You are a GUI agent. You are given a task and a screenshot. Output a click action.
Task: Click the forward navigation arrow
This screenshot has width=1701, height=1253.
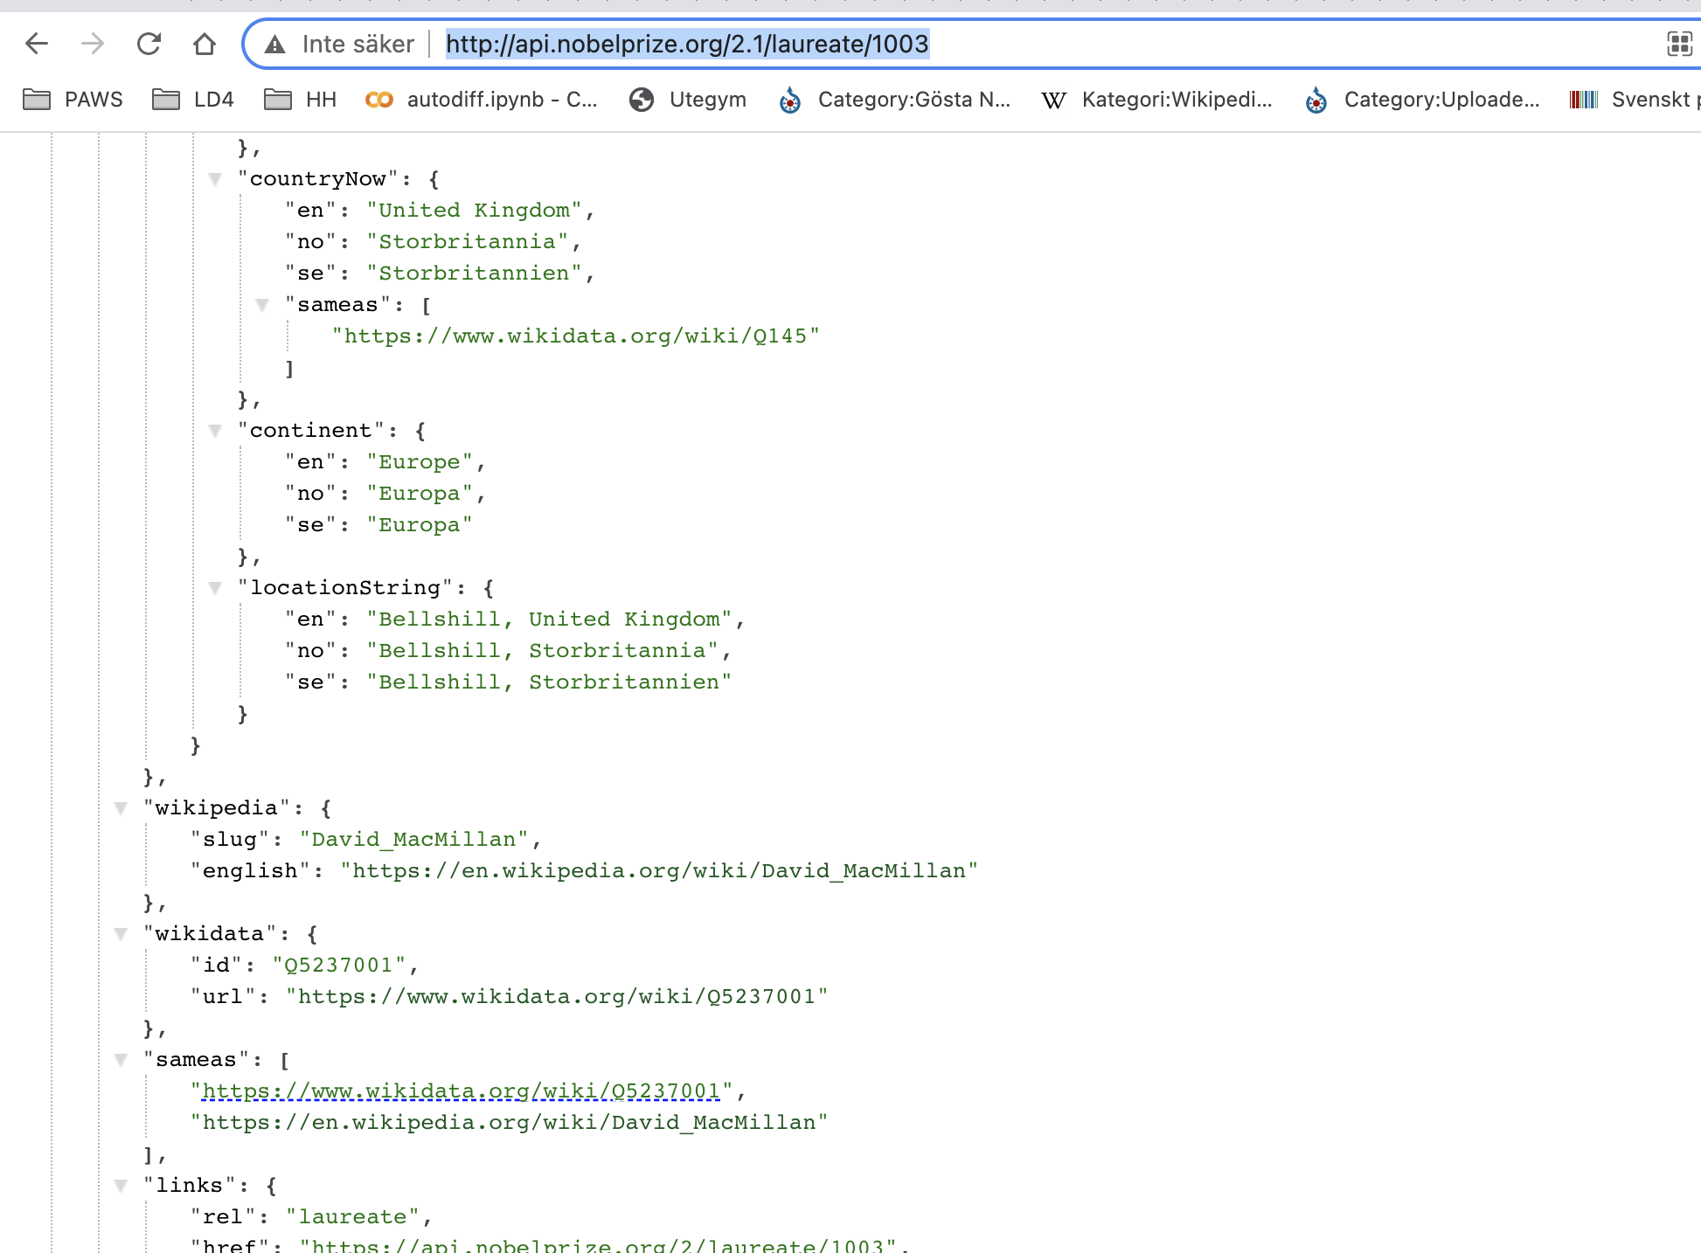(x=93, y=44)
